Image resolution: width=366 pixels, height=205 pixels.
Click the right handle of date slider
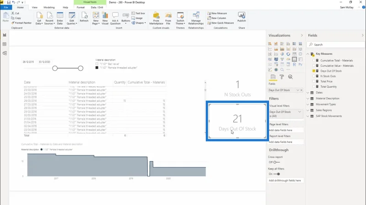pyautogui.click(x=81, y=68)
